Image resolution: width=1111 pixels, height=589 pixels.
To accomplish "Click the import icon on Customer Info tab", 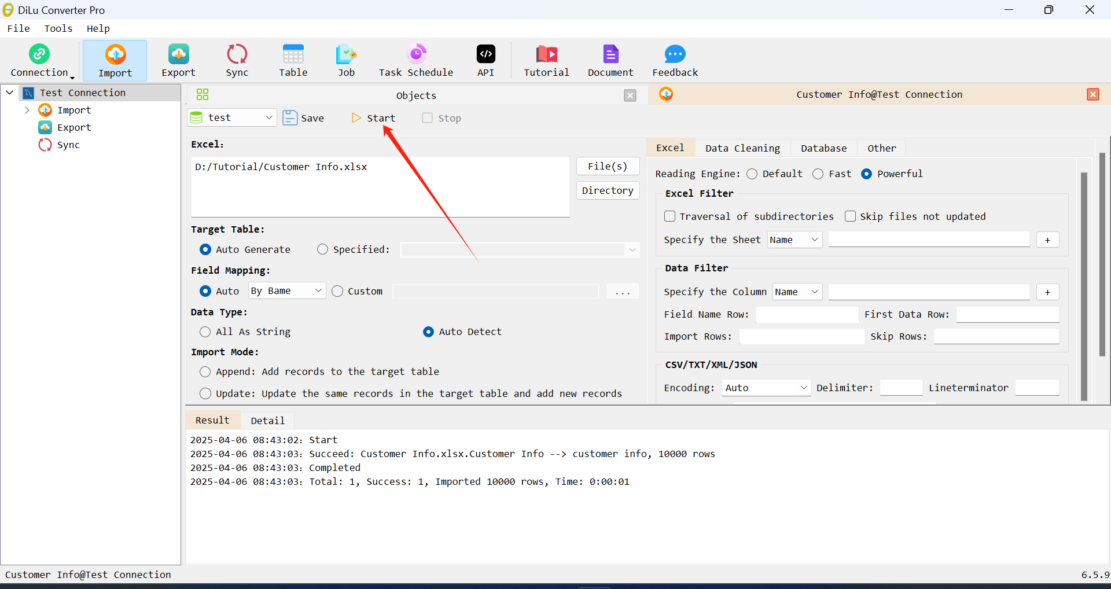I will (666, 94).
